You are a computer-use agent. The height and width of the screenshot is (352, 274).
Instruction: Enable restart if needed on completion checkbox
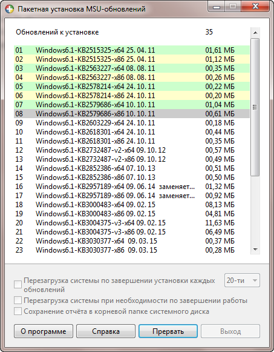point(18,300)
